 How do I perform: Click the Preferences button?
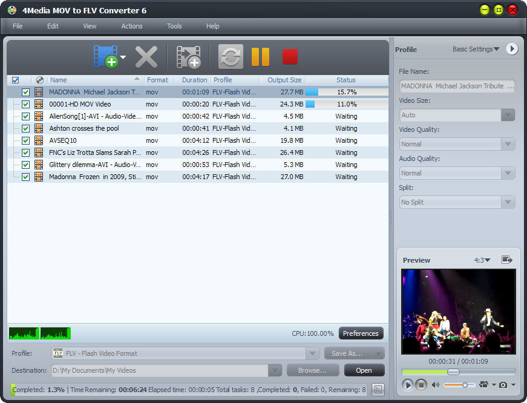tap(361, 333)
